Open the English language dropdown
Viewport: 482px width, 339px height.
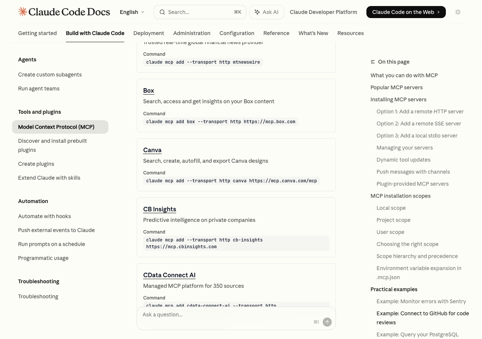coord(131,12)
